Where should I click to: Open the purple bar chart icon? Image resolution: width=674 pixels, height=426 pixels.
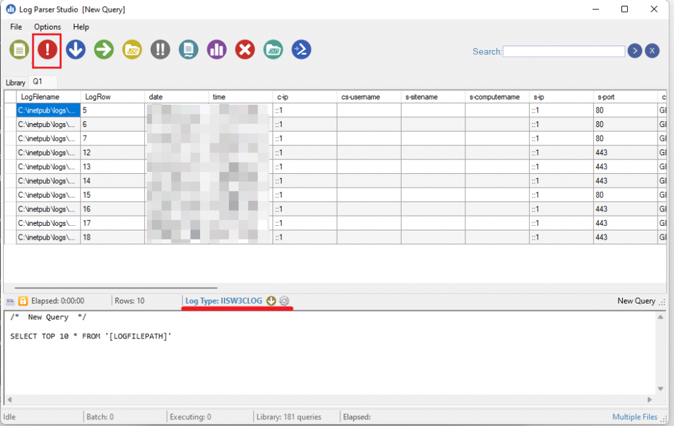217,50
